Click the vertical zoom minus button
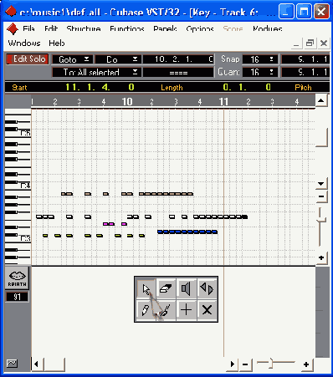The width and height of the screenshot is (333, 377). (x=321, y=196)
